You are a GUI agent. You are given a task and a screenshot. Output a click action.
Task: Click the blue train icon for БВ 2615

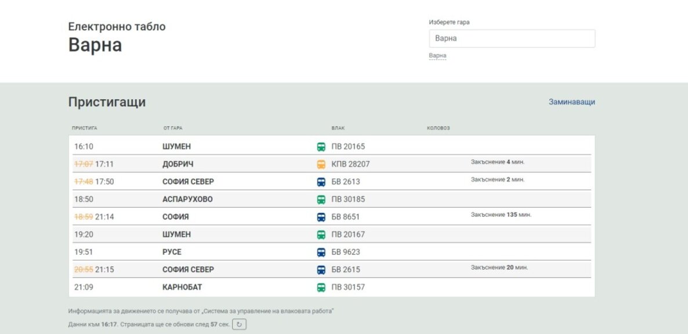point(321,270)
